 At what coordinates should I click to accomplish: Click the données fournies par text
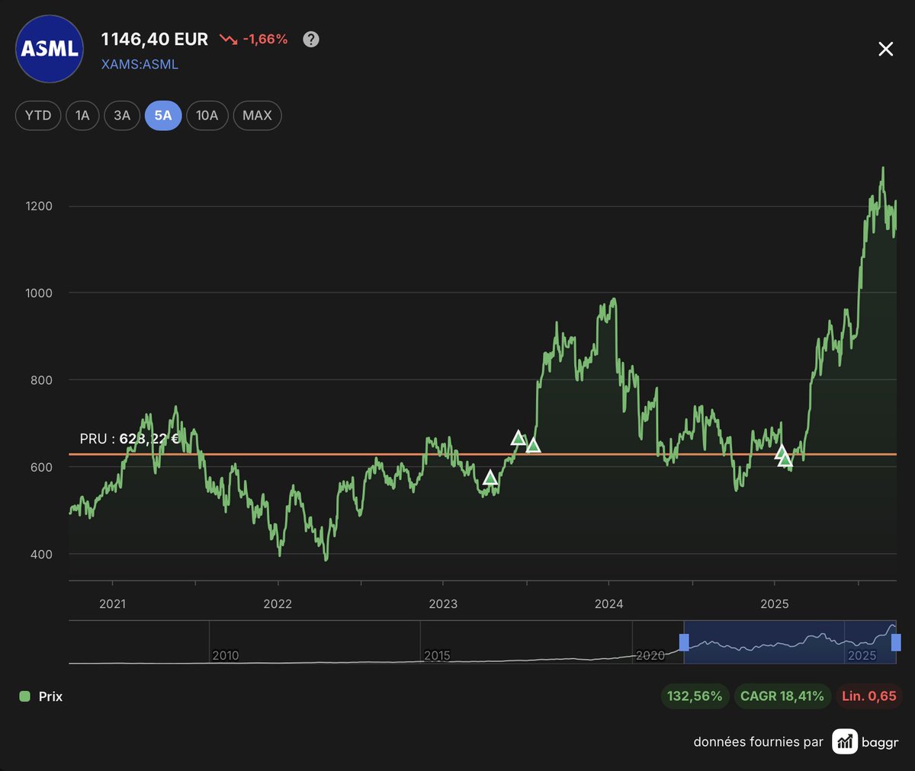[x=759, y=742]
